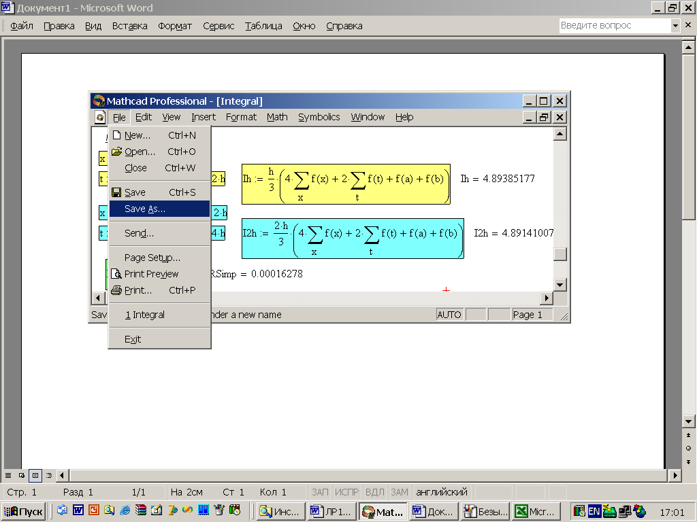The width and height of the screenshot is (697, 522).
Task: Maximize the Mathcad Professional window
Action: (544, 101)
